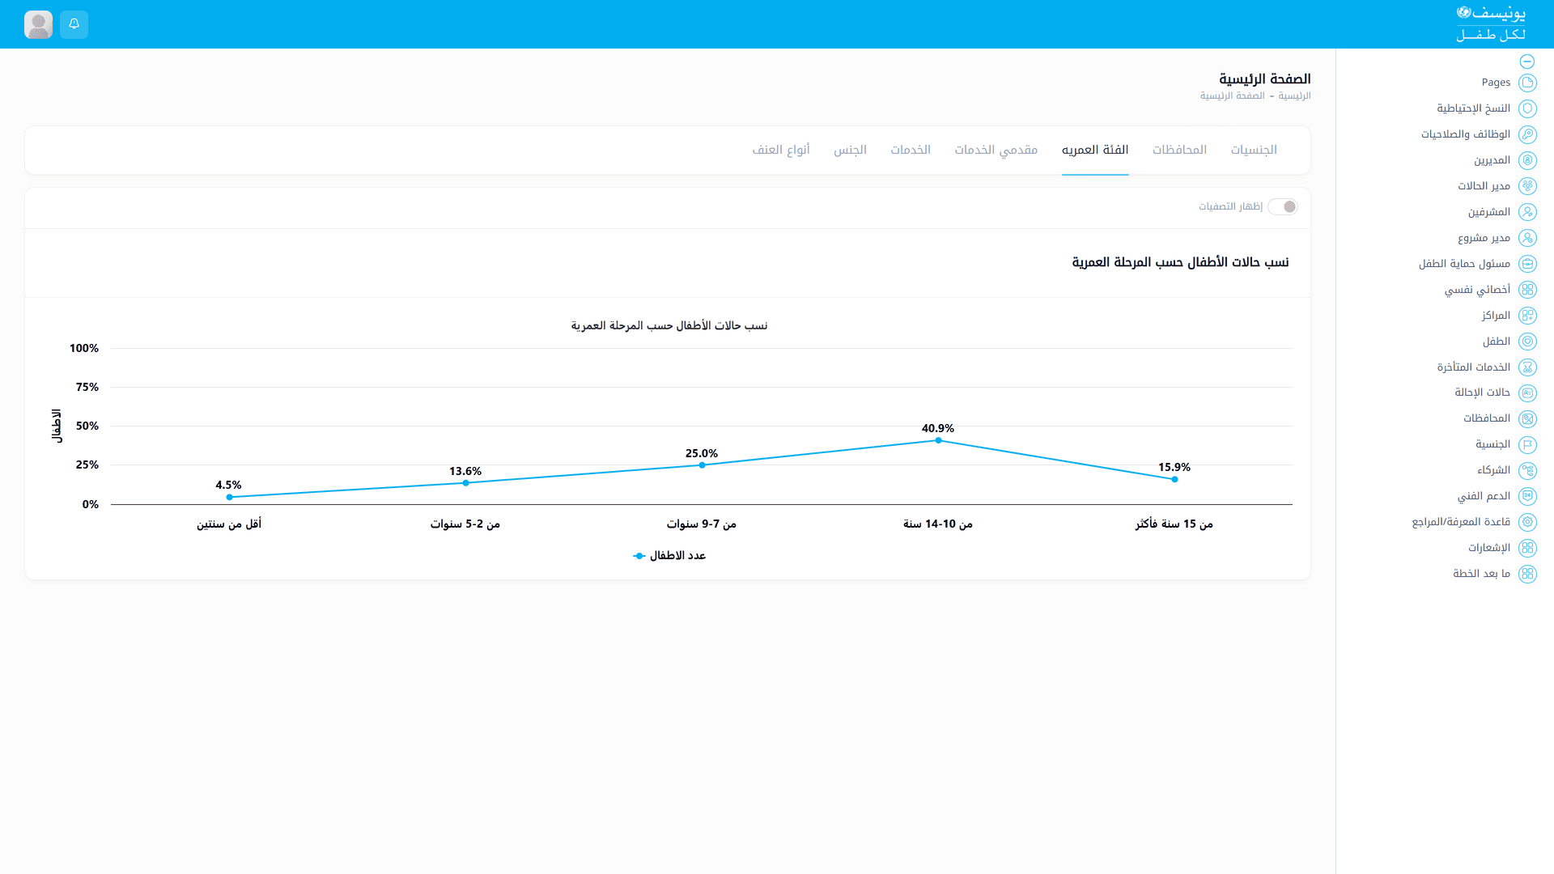Click the 25.0% chart data point
This screenshot has height=874, width=1554.
click(702, 465)
